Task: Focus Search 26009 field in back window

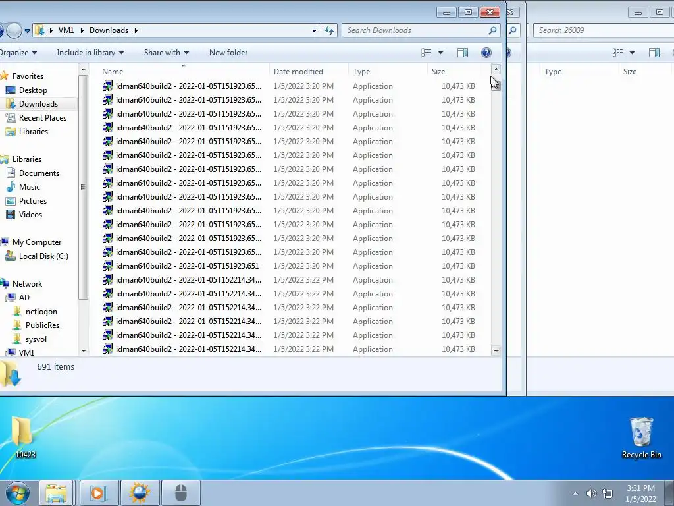Action: click(x=604, y=30)
